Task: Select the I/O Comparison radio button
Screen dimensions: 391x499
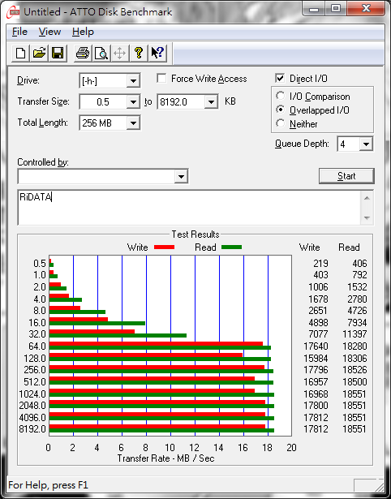Action: coord(281,96)
